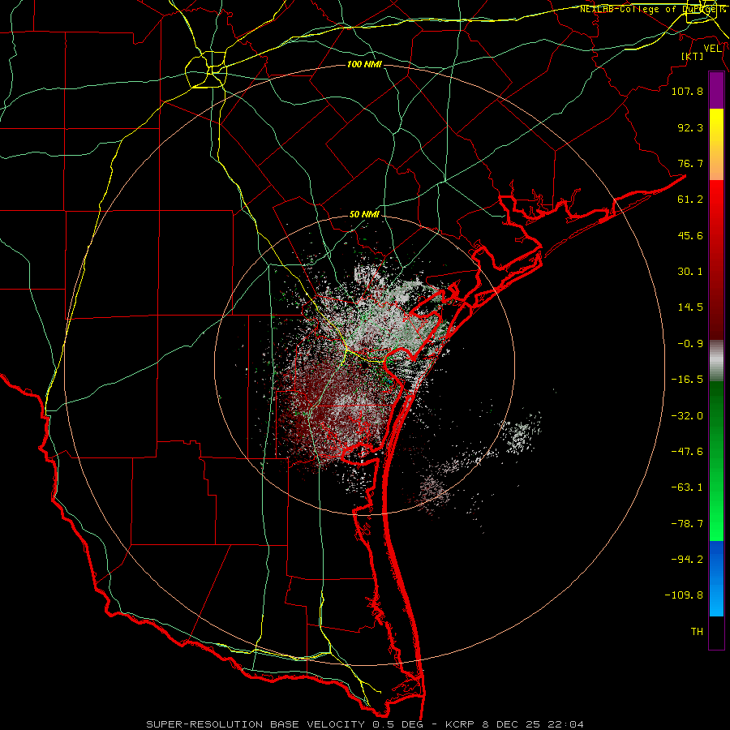Click the -109.8 velocity scale value

coord(684,595)
